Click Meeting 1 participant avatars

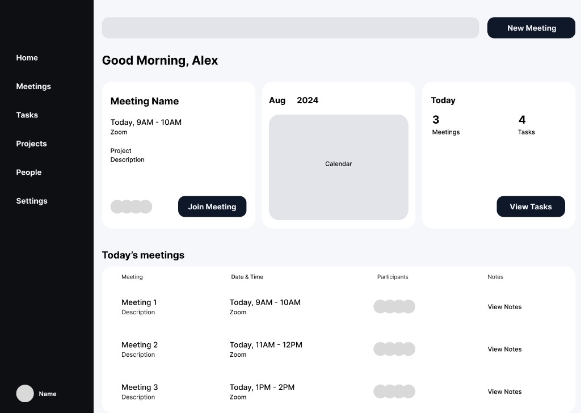[x=394, y=307]
